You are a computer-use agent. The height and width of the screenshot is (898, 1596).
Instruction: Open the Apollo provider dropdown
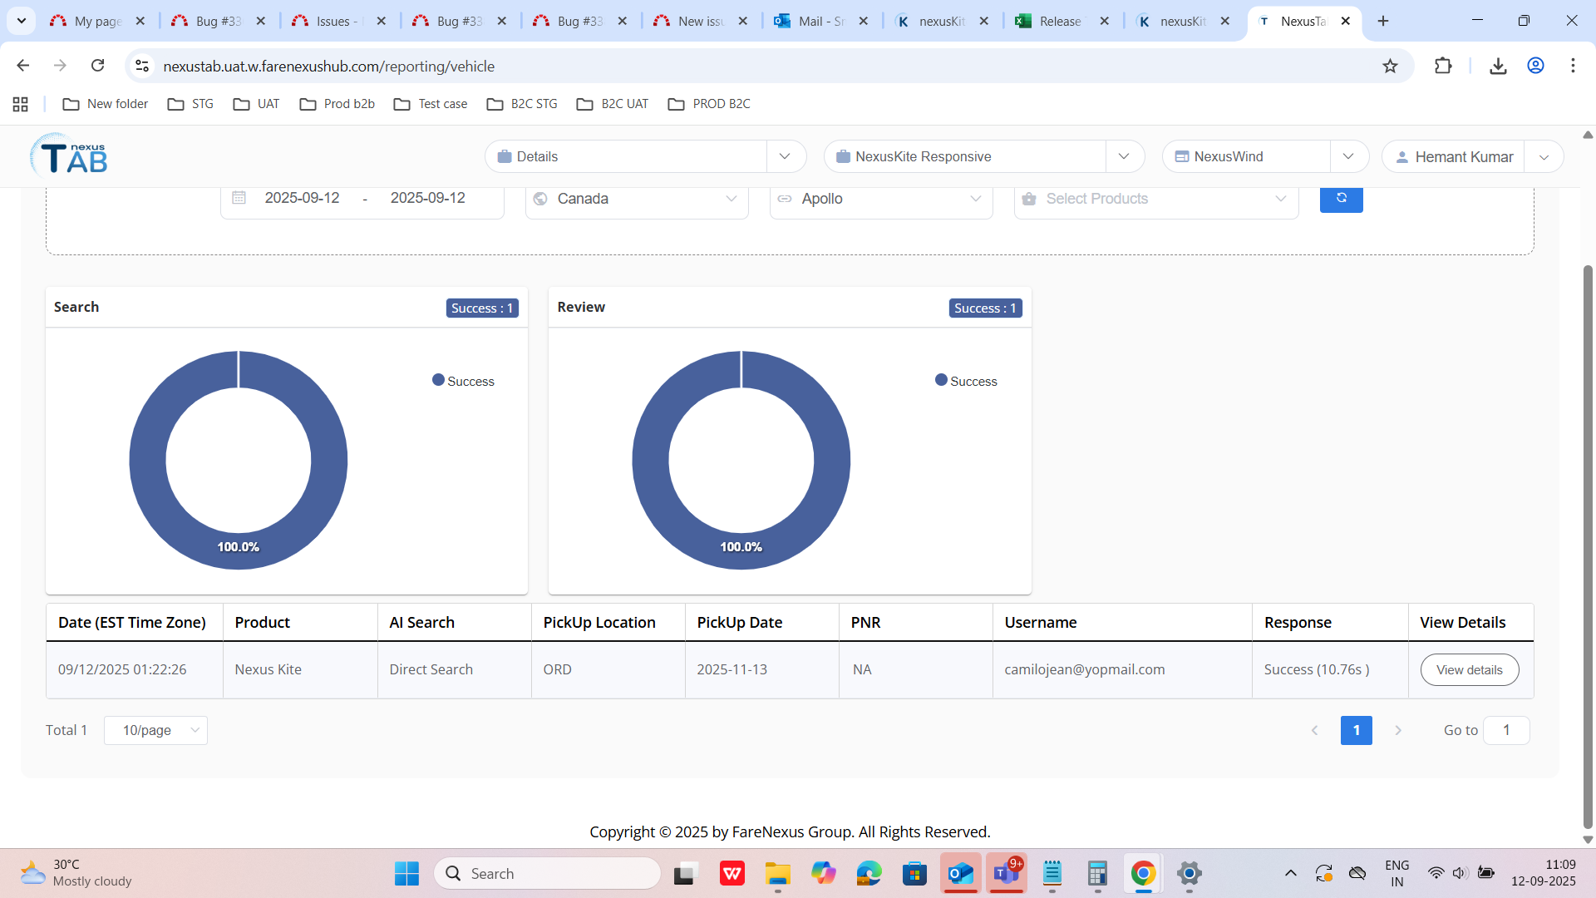881,199
